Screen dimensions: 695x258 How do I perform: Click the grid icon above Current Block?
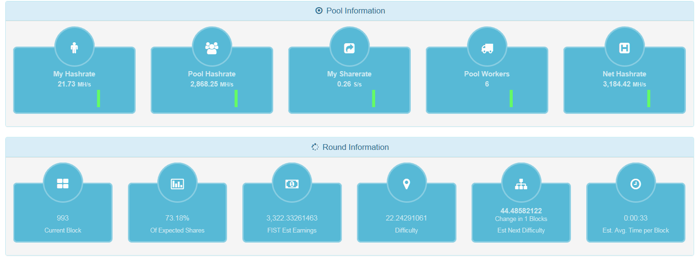click(x=63, y=184)
